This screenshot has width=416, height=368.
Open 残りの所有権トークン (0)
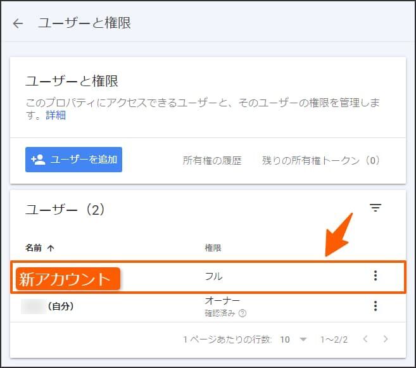pos(321,160)
